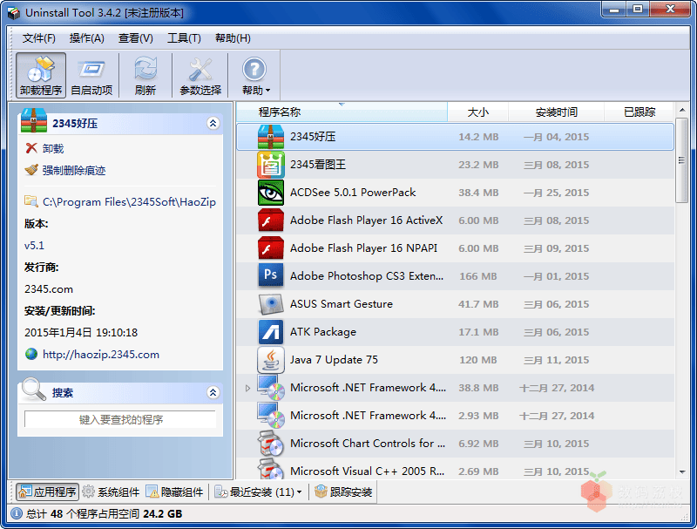Open the 帮助(H) menu
The image size is (697, 529).
[233, 38]
